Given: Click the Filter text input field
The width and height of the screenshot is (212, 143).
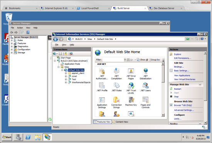Looking at the screenshot, I should 113,60.
